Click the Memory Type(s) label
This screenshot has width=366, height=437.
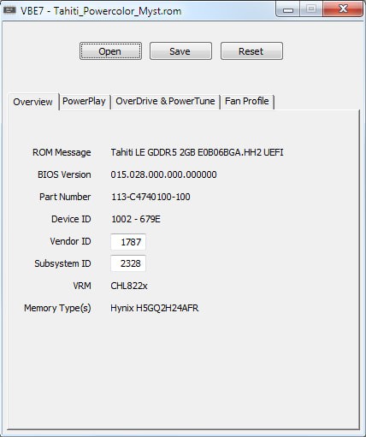57,308
